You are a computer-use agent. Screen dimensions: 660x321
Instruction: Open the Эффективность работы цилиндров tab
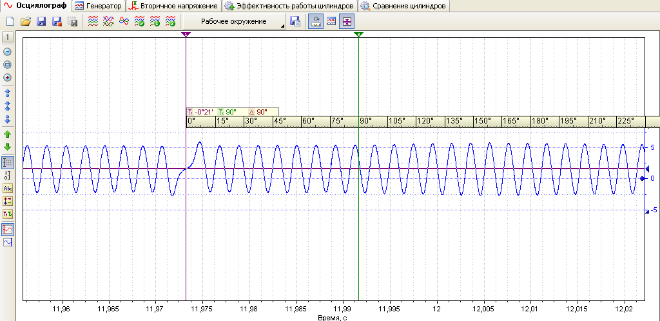pos(289,6)
